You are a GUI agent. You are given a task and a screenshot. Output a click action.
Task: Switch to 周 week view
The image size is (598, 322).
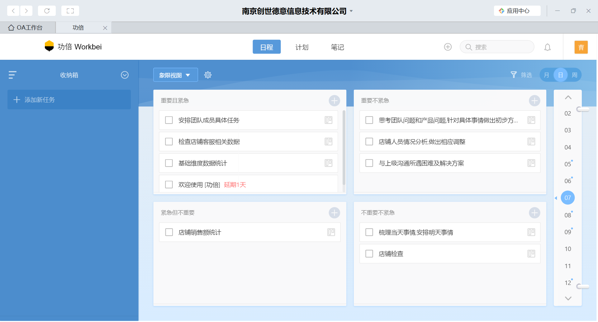[575, 75]
